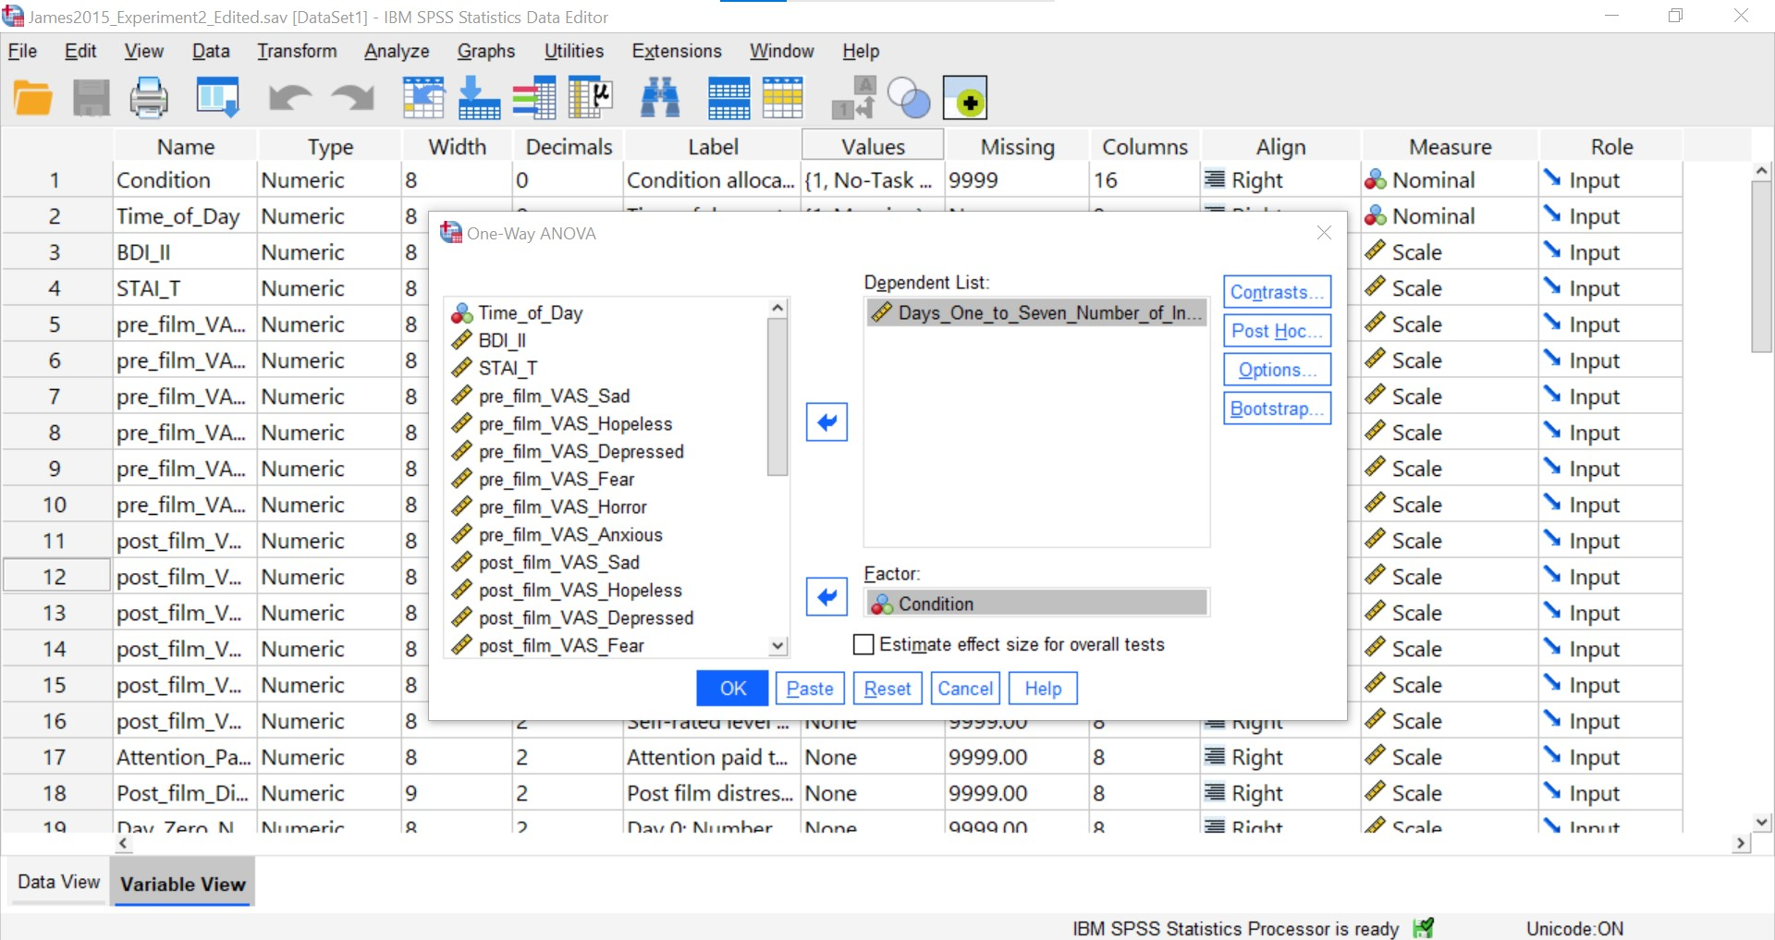Redo action arrow icon
The width and height of the screenshot is (1775, 940).
pos(353,98)
